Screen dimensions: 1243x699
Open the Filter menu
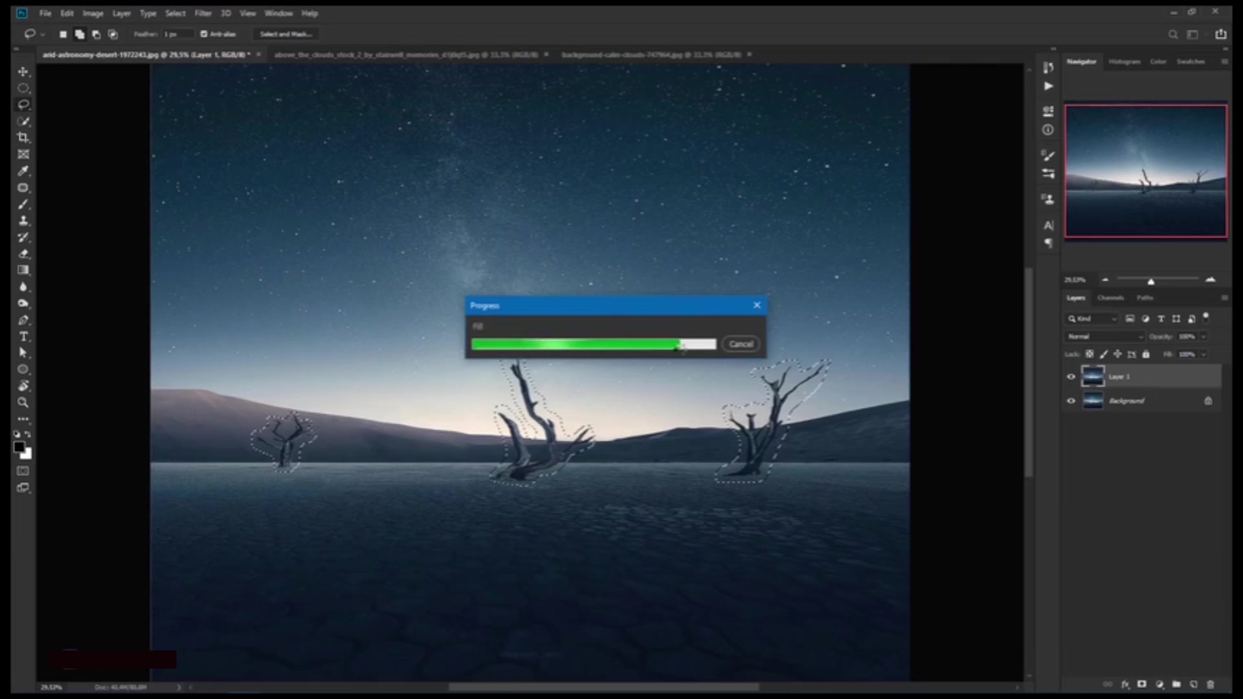pos(203,13)
